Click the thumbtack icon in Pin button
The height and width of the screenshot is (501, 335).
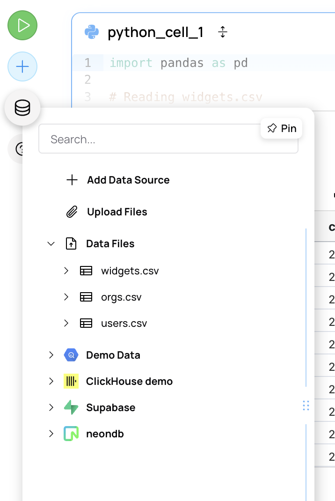(x=272, y=128)
